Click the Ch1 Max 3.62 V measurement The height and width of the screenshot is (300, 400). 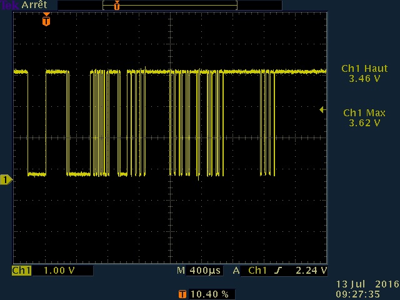coord(364,118)
